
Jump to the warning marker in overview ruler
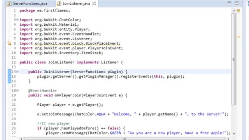[238, 37]
